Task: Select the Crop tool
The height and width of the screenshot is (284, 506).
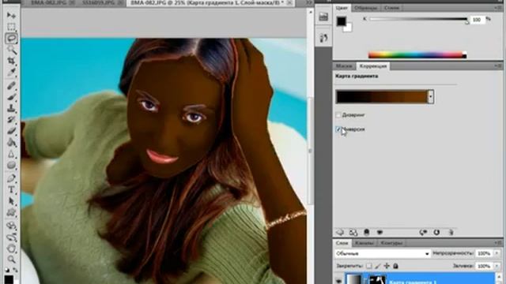Action: click(11, 61)
